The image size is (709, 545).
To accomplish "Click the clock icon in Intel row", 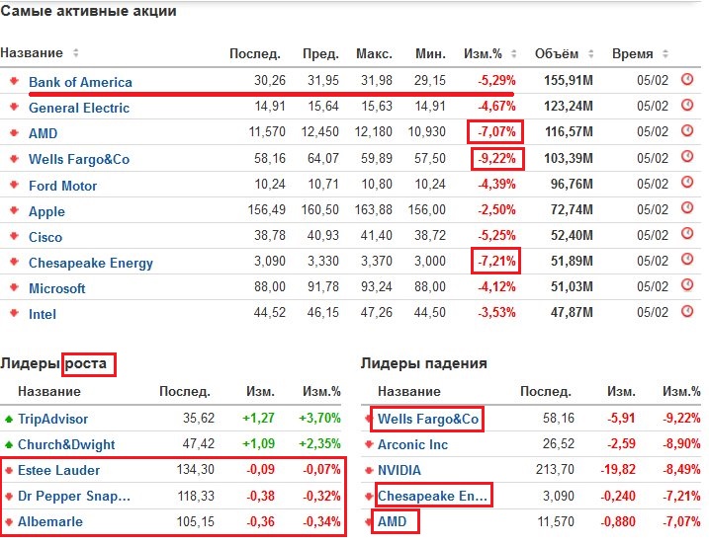I will tap(688, 313).
